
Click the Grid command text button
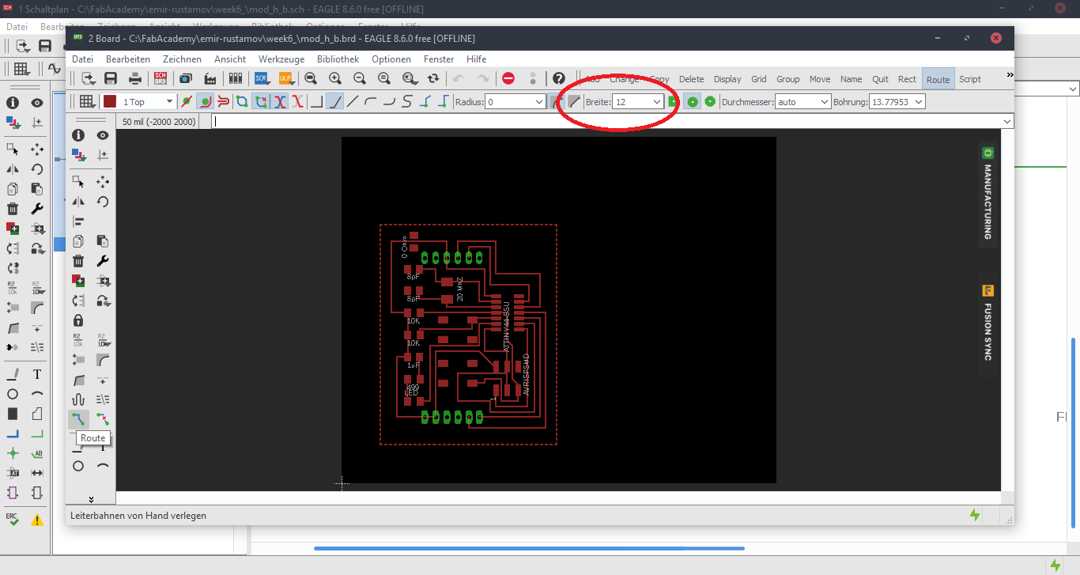click(x=759, y=79)
